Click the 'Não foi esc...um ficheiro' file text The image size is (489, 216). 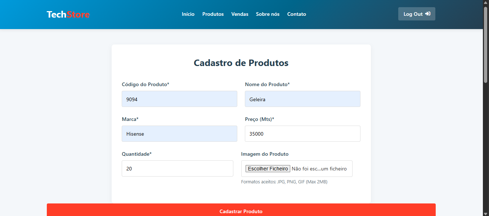[319, 169]
